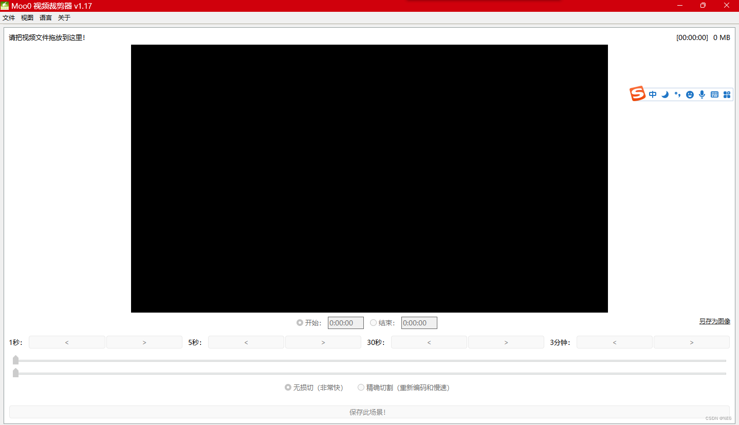Step back 1秒 with < button
Image resolution: width=739 pixels, height=425 pixels.
[67, 342]
